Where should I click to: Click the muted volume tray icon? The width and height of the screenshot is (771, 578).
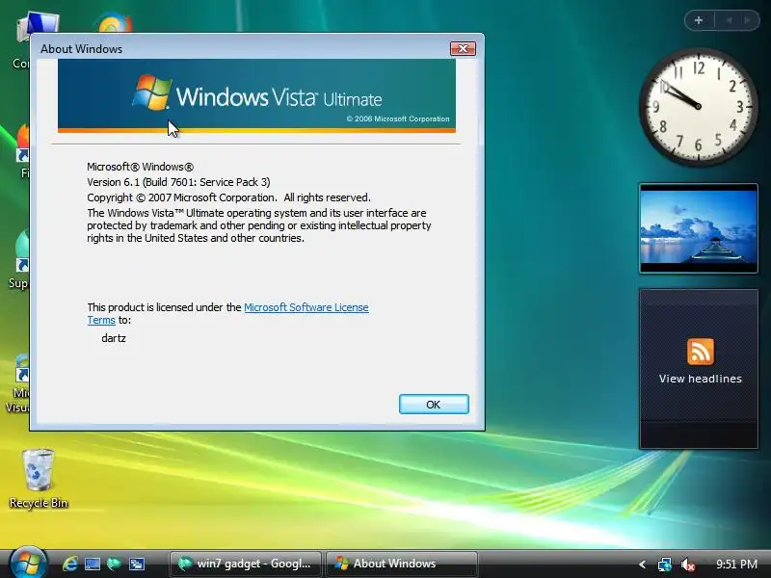pos(687,565)
